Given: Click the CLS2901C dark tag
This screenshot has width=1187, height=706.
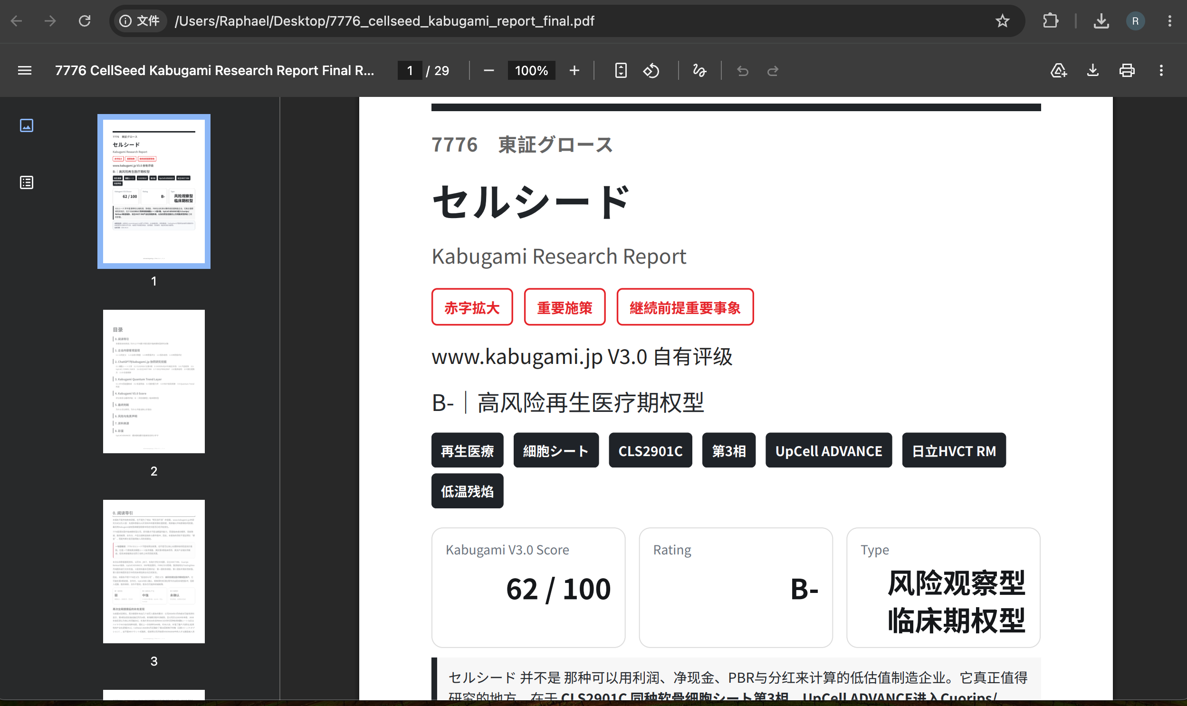Looking at the screenshot, I should click(x=651, y=450).
